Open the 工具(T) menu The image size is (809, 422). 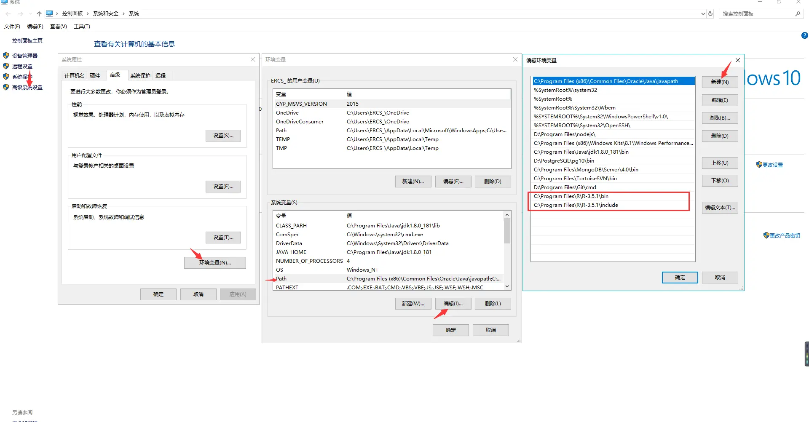point(82,27)
